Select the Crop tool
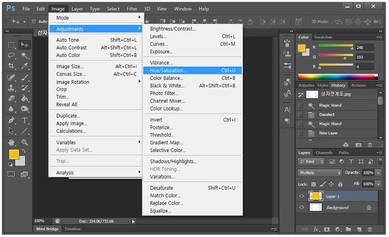 [11, 65]
